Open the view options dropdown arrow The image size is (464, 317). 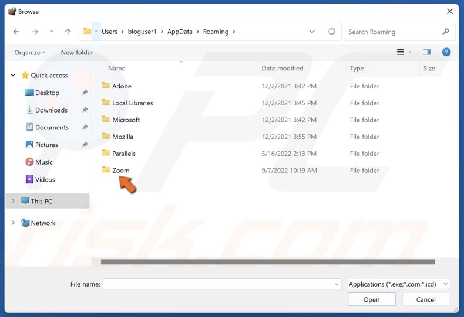point(410,52)
